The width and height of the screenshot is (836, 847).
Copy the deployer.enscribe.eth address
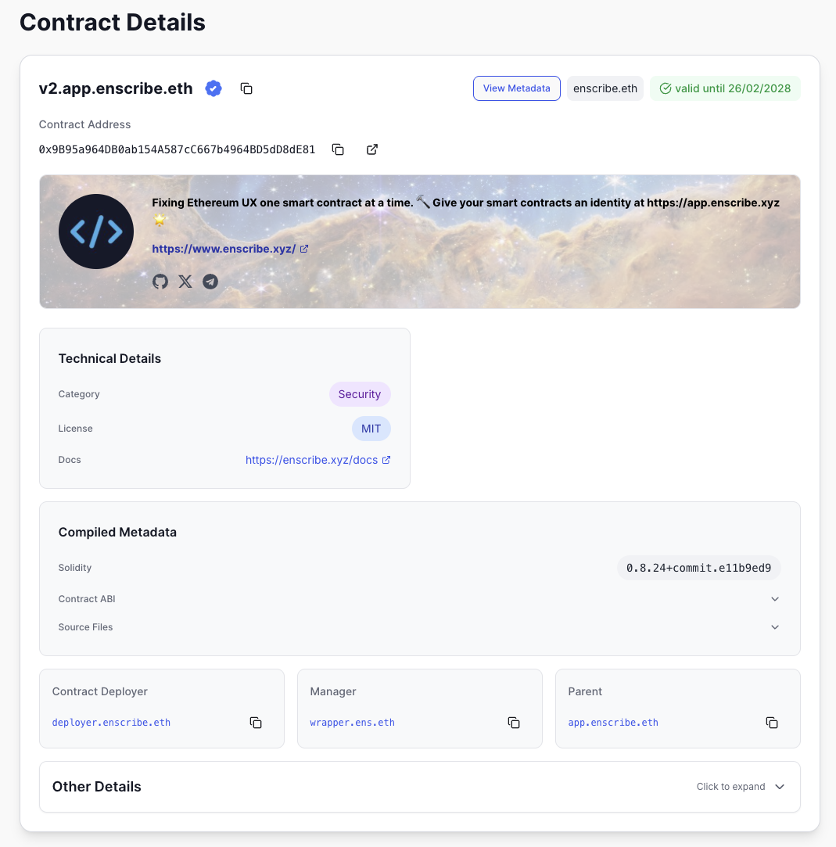pos(256,723)
